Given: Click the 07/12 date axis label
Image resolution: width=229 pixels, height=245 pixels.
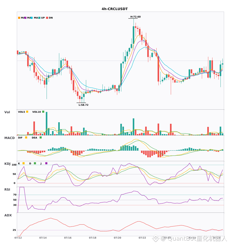Looking at the screenshot, I should click(x=18, y=238).
